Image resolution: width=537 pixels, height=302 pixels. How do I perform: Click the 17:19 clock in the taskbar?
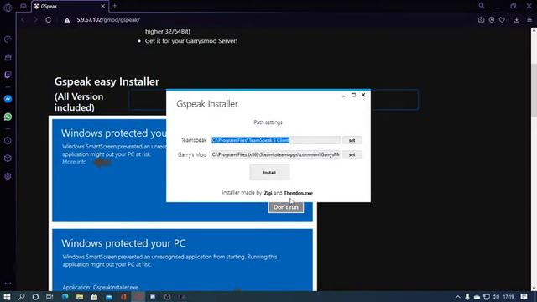pyautogui.click(x=508, y=297)
